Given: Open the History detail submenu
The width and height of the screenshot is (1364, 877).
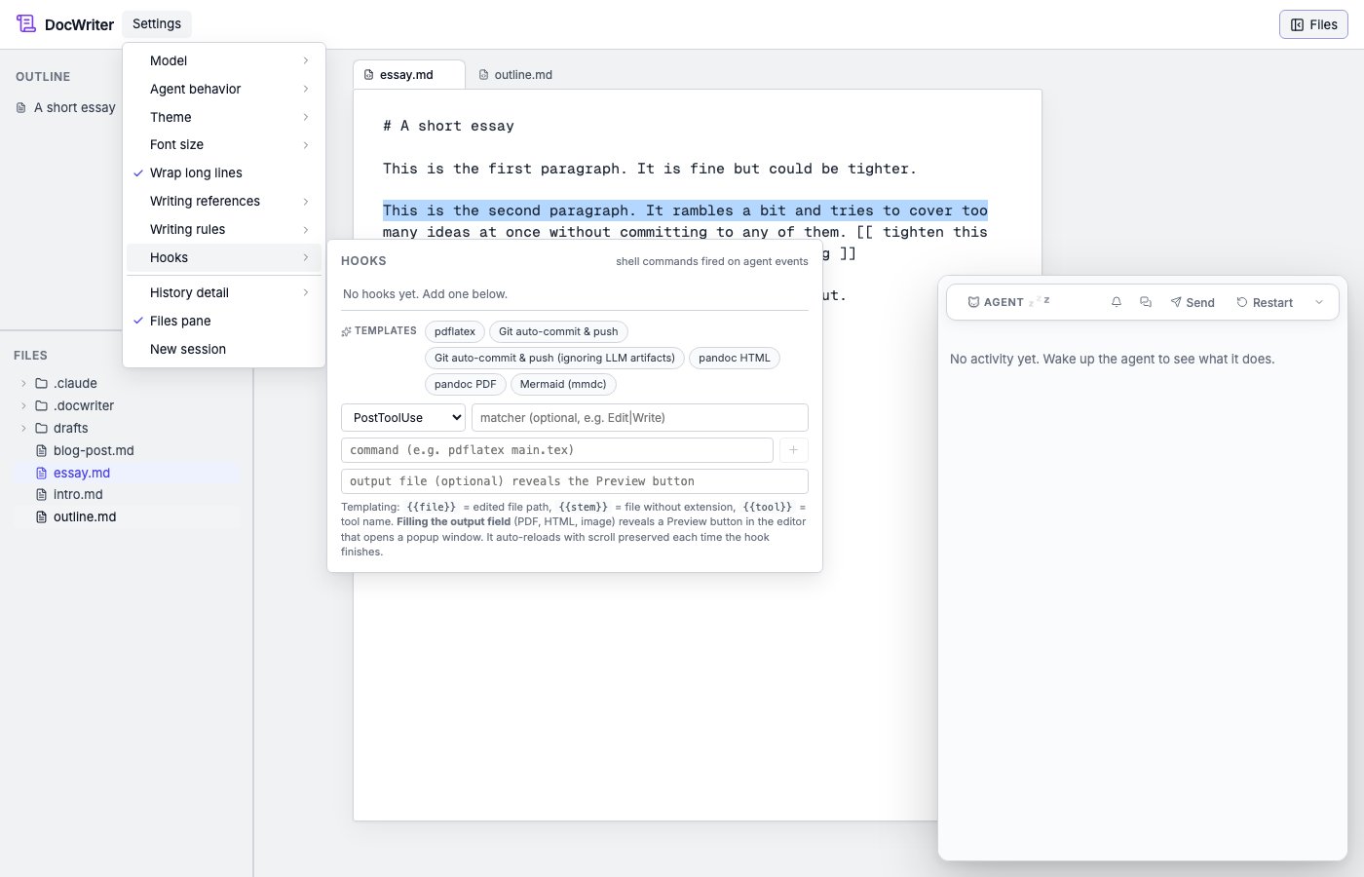Looking at the screenshot, I should coord(224,292).
